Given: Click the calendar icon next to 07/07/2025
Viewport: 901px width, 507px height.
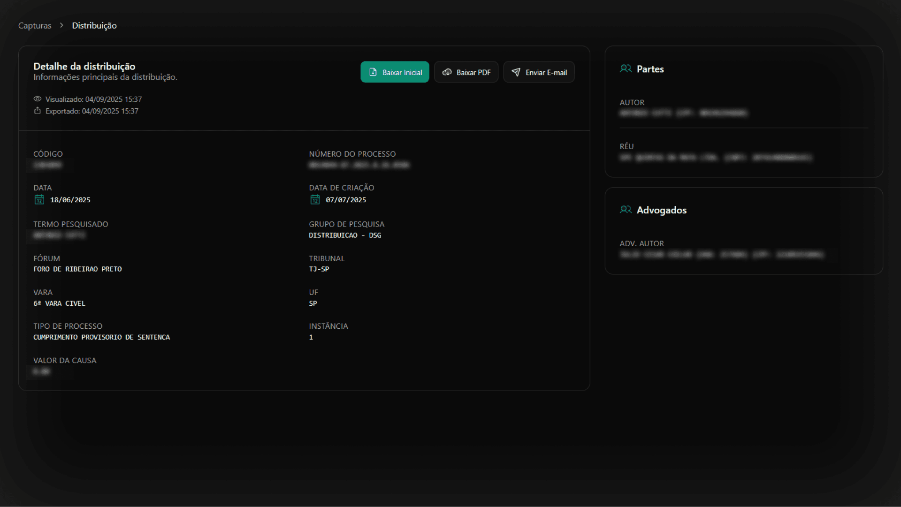Looking at the screenshot, I should coord(315,200).
